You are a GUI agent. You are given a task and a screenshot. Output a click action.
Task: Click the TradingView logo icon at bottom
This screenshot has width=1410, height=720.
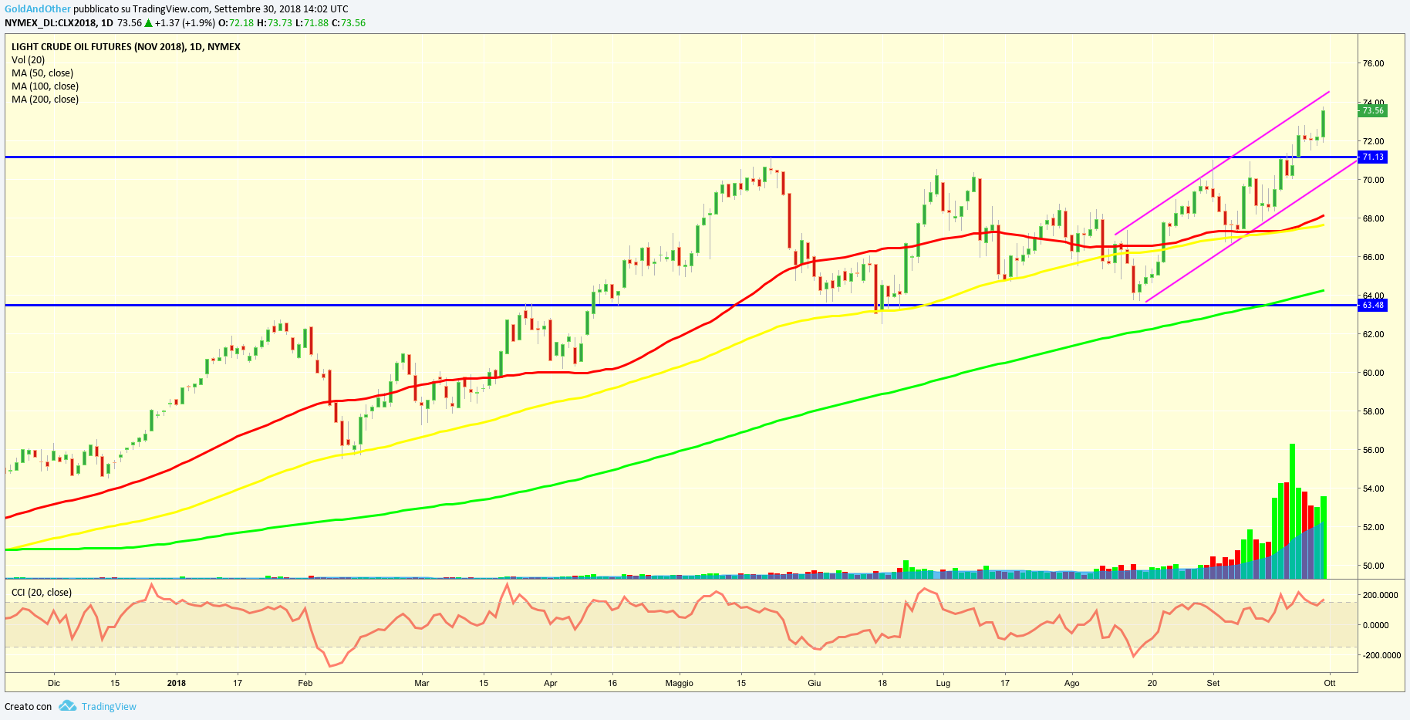tap(67, 705)
